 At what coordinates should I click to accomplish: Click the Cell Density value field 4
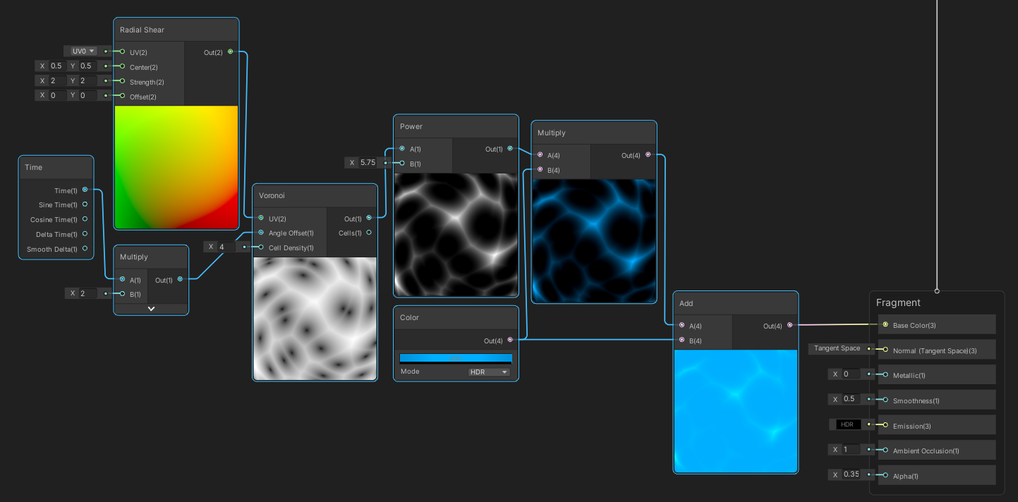[x=226, y=247]
